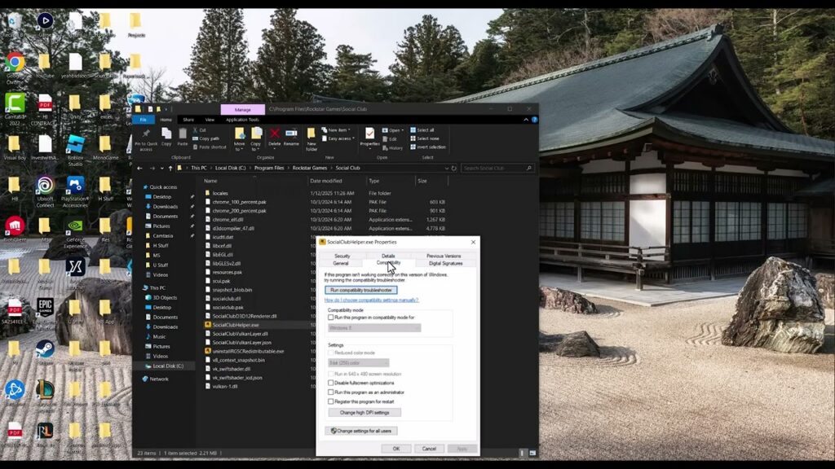
Task: Open the address bar history dropdown
Action: (x=446, y=168)
